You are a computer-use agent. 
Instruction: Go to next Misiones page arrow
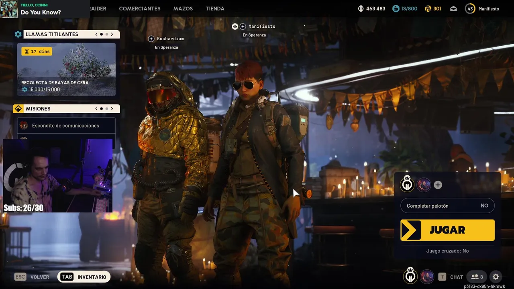[x=112, y=109]
